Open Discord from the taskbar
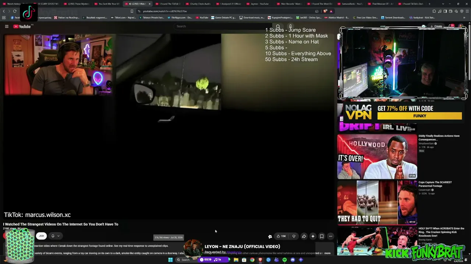 pyautogui.click(x=293, y=260)
